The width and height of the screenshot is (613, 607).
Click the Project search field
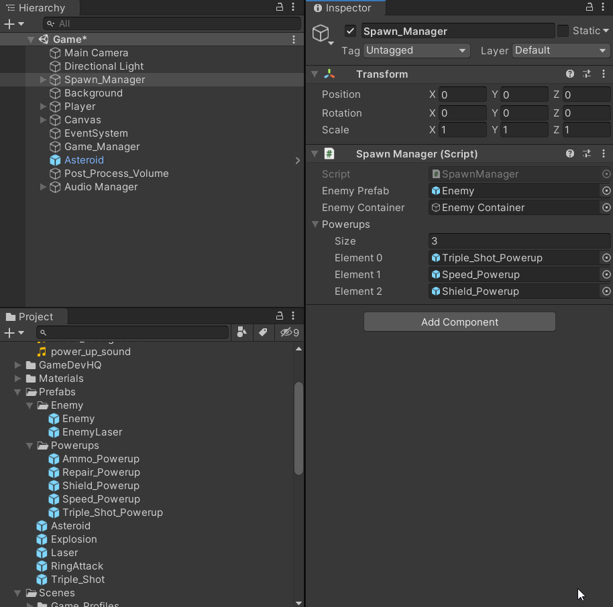133,332
